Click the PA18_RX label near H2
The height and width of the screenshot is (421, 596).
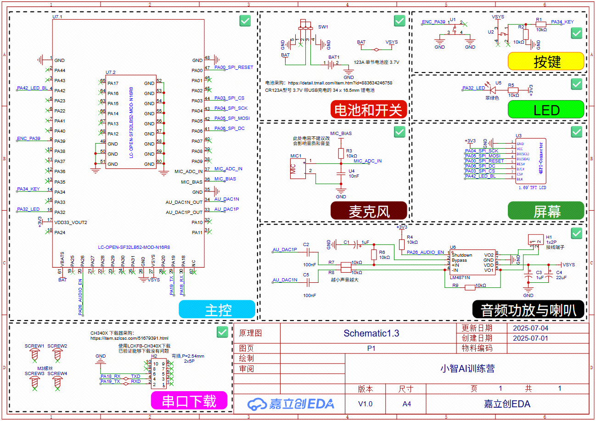pos(111,376)
